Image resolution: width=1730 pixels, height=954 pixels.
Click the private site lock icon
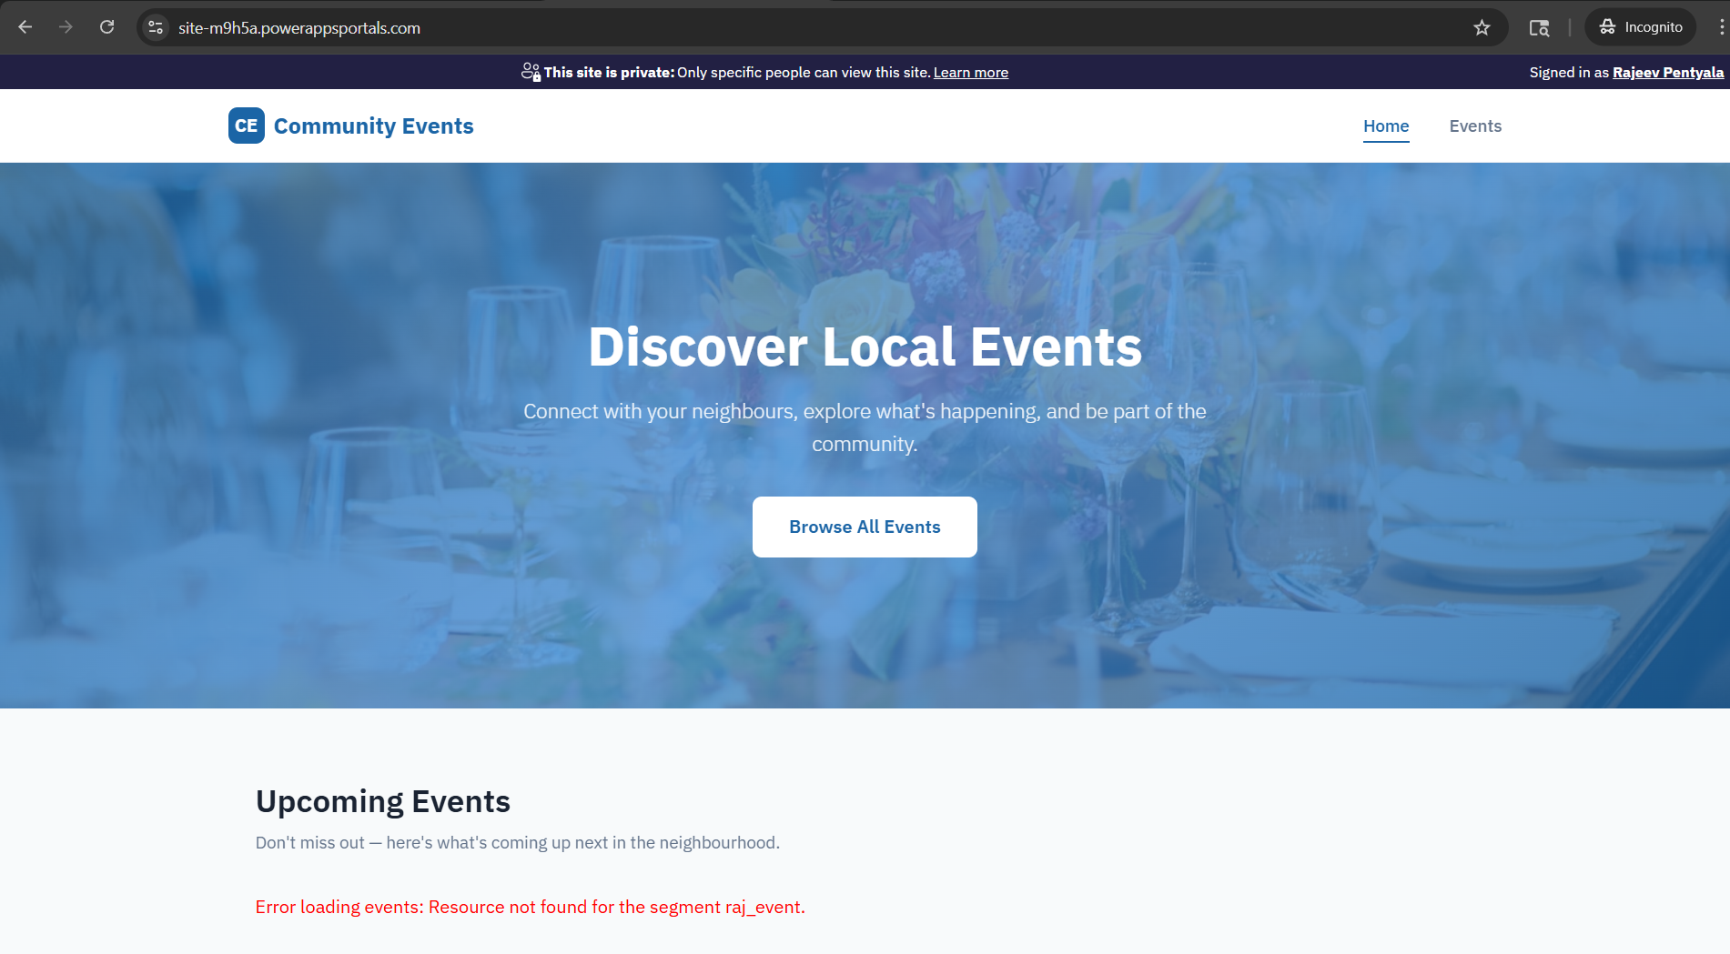pyautogui.click(x=531, y=72)
